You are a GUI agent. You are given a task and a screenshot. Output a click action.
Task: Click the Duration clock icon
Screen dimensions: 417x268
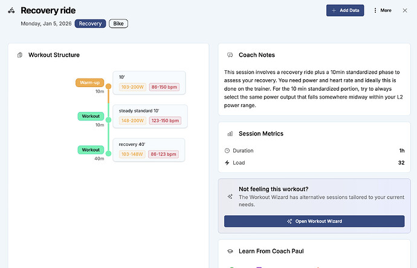(227, 151)
